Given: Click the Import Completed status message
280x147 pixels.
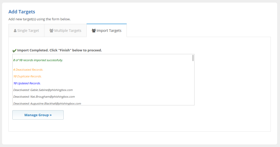Looking at the screenshot, I should point(60,50).
